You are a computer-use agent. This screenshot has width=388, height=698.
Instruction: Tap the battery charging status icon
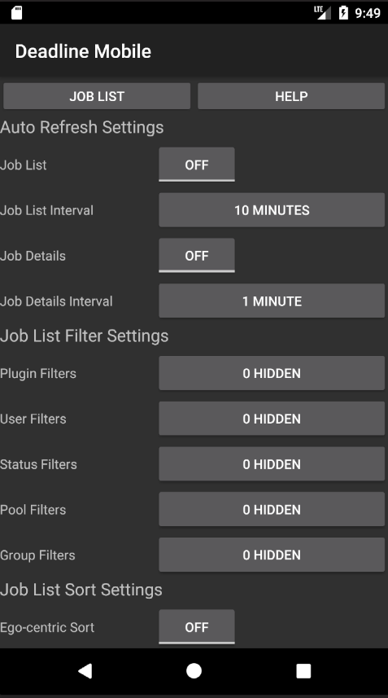pos(343,12)
